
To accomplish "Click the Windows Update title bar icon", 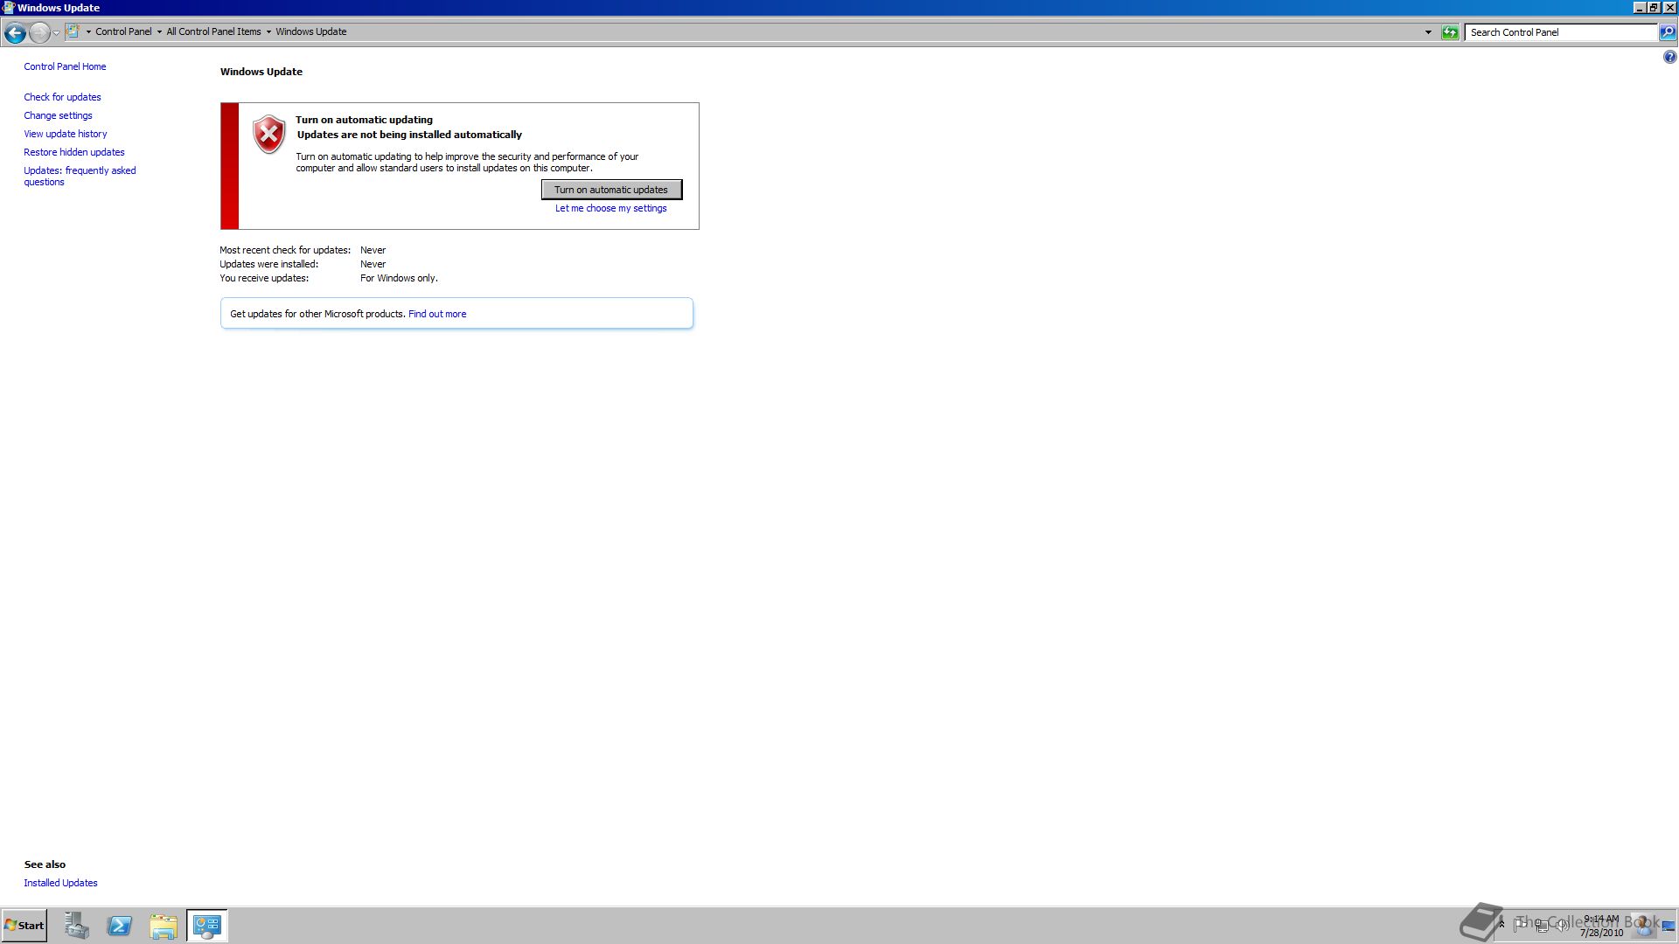I will pyautogui.click(x=8, y=7).
